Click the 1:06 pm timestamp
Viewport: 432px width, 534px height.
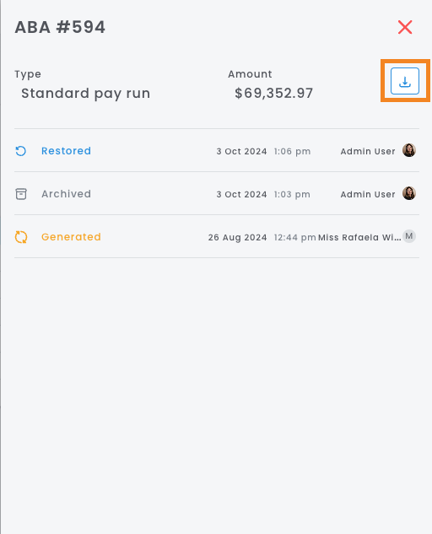point(292,152)
